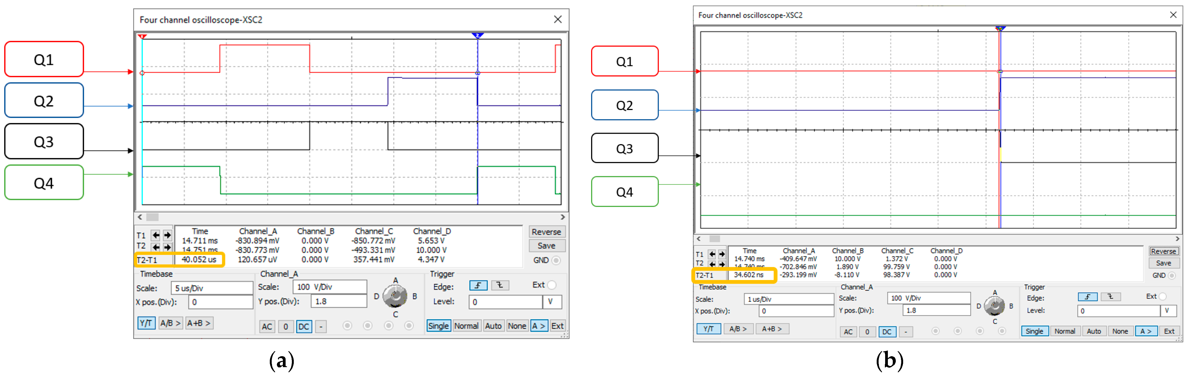Click the channel selector knob in oscilloscope (b)
Image resolution: width=1189 pixels, height=378 pixels.
click(x=994, y=306)
